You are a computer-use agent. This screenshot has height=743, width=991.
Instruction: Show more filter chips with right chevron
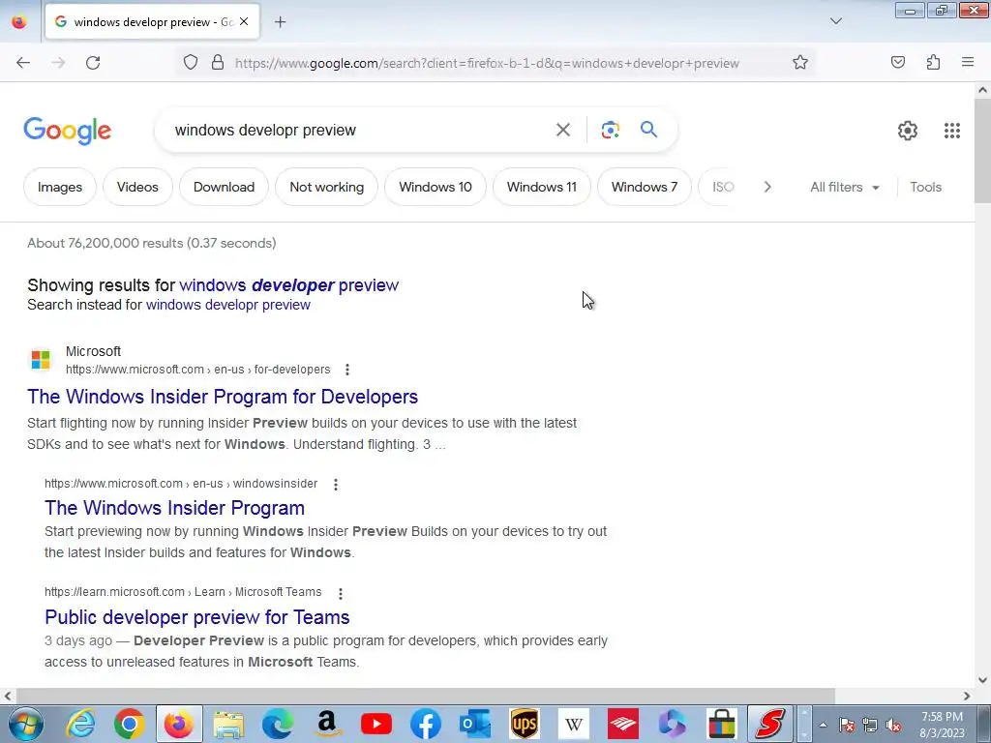(x=767, y=187)
